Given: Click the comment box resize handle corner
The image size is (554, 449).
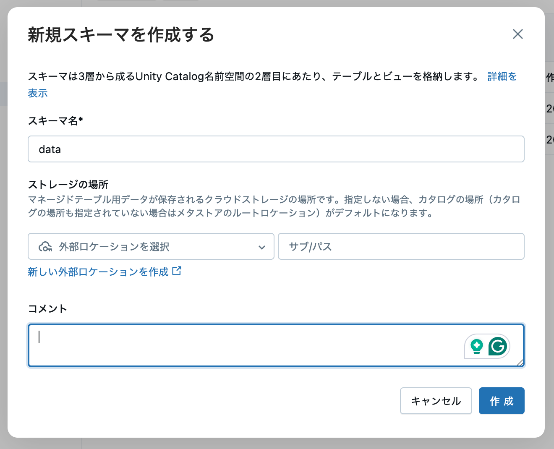Looking at the screenshot, I should [x=520, y=363].
